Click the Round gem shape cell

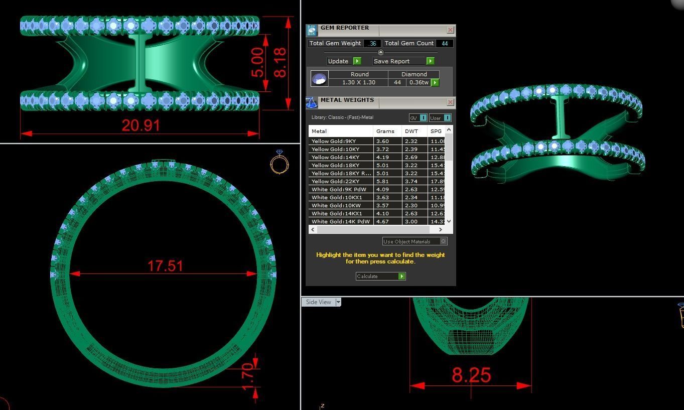pos(359,74)
